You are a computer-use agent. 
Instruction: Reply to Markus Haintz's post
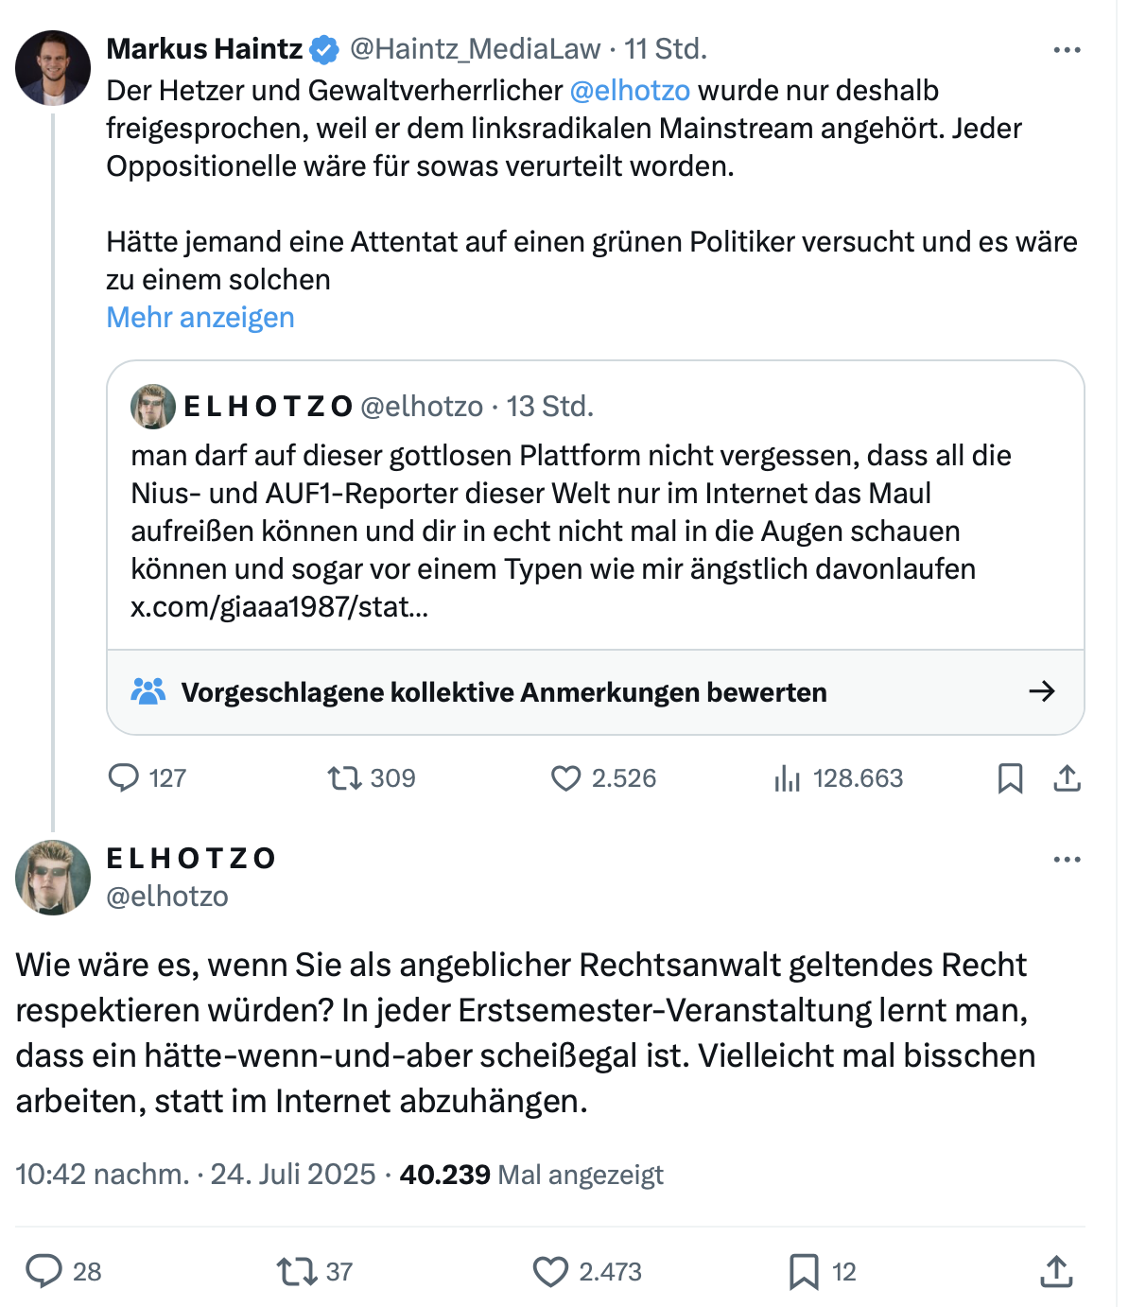point(124,778)
